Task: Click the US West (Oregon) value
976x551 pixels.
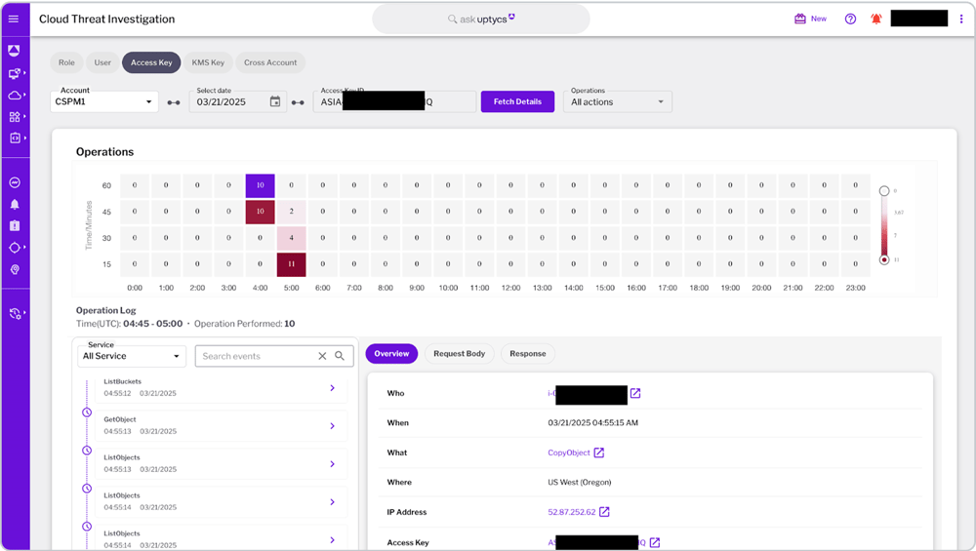Action: [580, 482]
